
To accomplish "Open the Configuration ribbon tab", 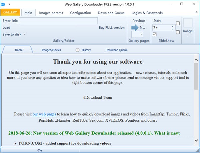I will [x=80, y=13].
